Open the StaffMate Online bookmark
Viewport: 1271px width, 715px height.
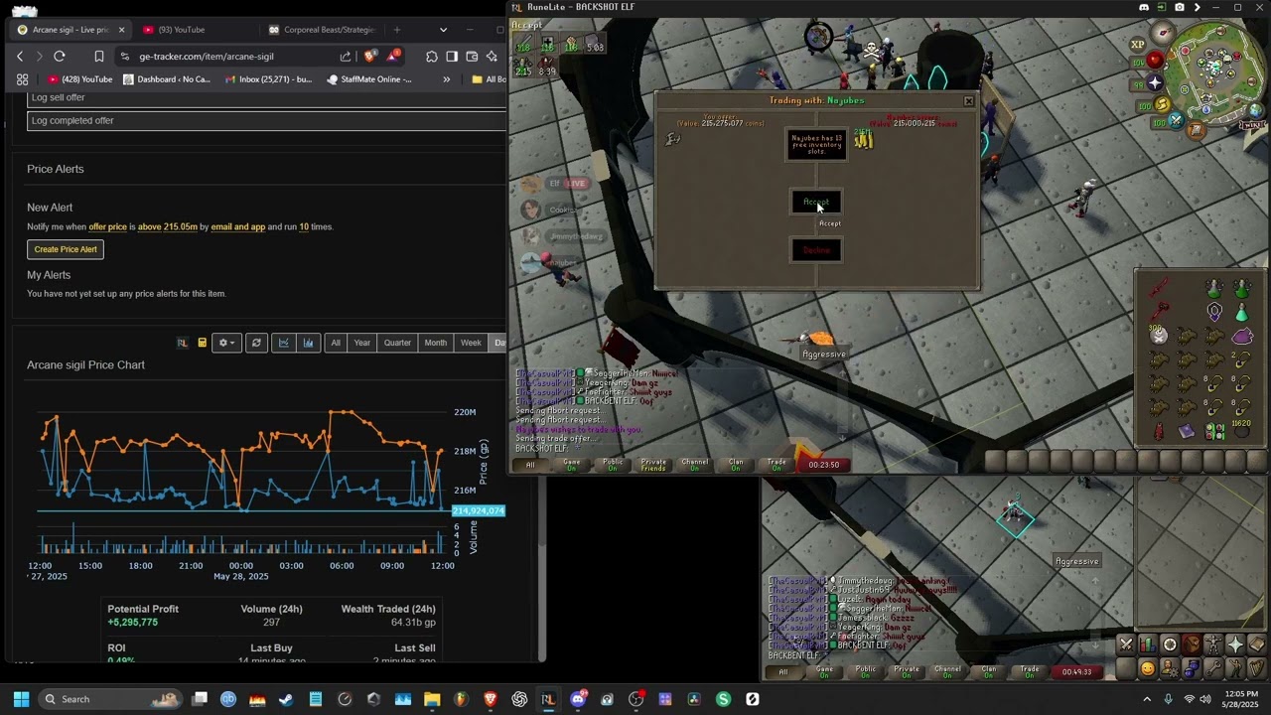pyautogui.click(x=369, y=79)
